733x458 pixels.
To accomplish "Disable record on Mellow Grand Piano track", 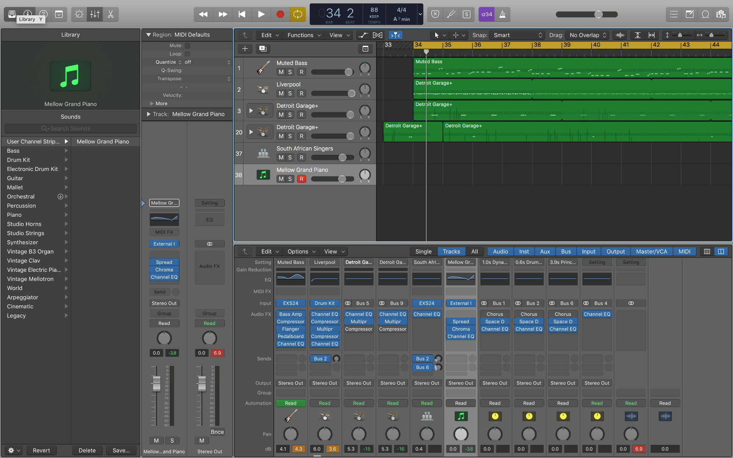I will (301, 179).
